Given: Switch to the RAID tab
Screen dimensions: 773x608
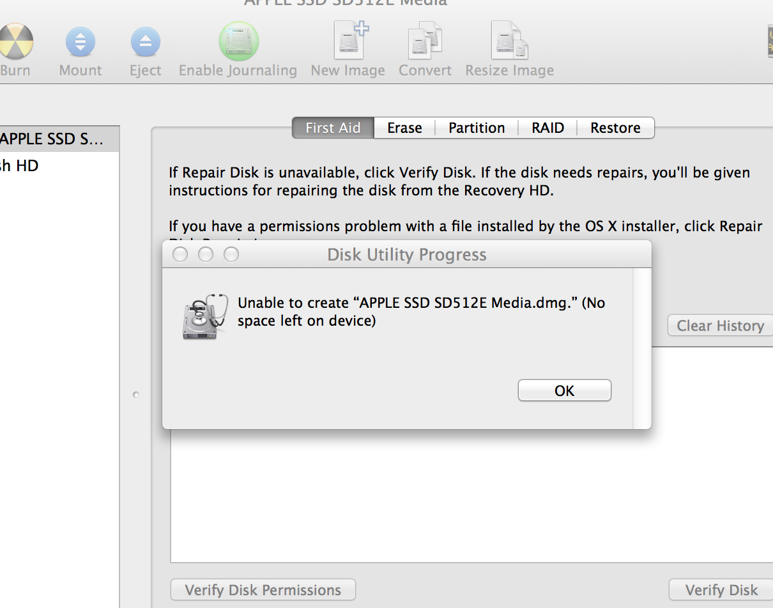Looking at the screenshot, I should [x=548, y=128].
